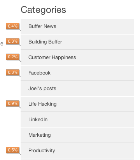Click the cut-off row below Productivity
140x160 pixels.
click(77, 159)
